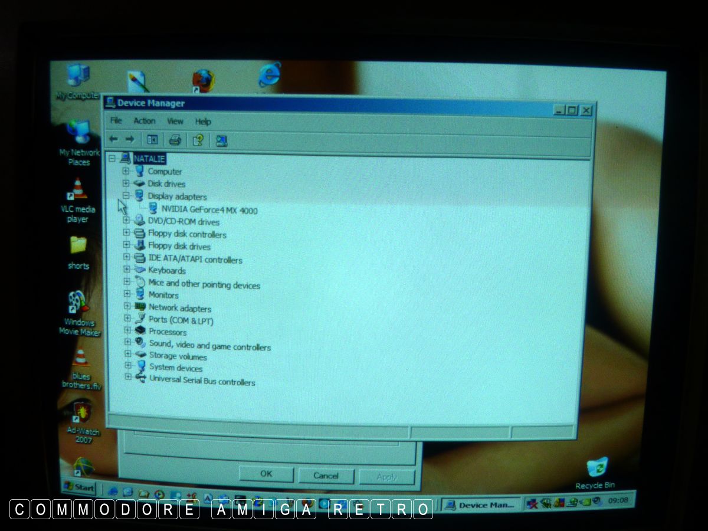
Task: Expand the Disk drives node
Action: point(126,183)
